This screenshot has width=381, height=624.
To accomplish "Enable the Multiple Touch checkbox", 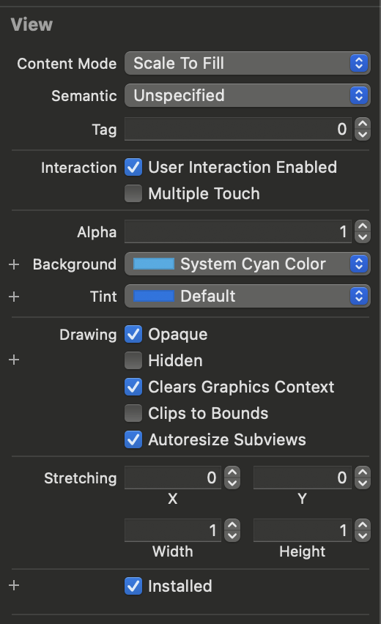I will click(133, 193).
